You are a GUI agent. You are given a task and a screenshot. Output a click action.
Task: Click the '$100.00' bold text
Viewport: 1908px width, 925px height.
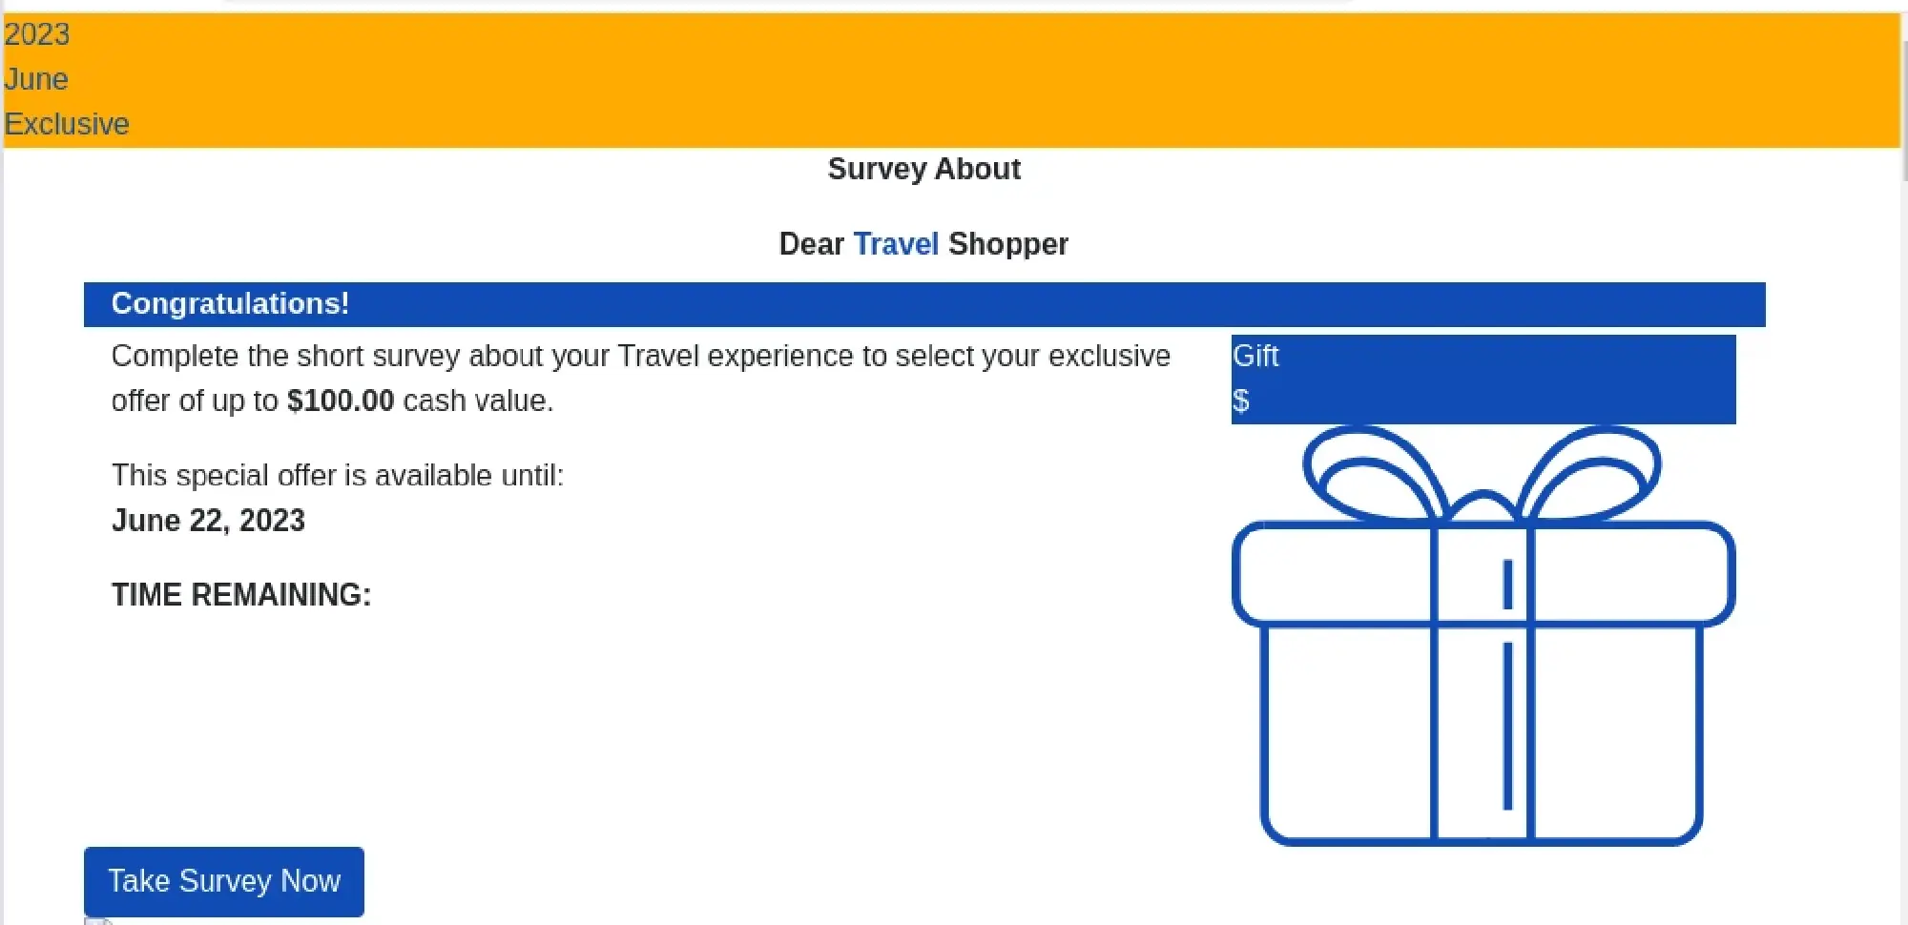(x=340, y=401)
